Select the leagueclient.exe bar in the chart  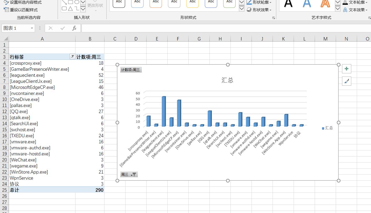(x=164, y=111)
